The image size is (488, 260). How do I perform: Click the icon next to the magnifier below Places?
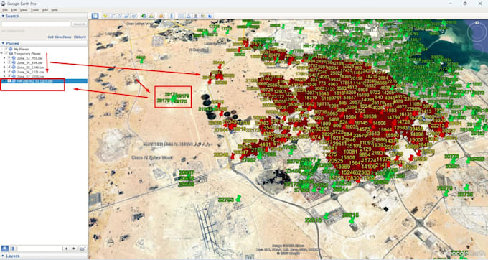[x=12, y=249]
